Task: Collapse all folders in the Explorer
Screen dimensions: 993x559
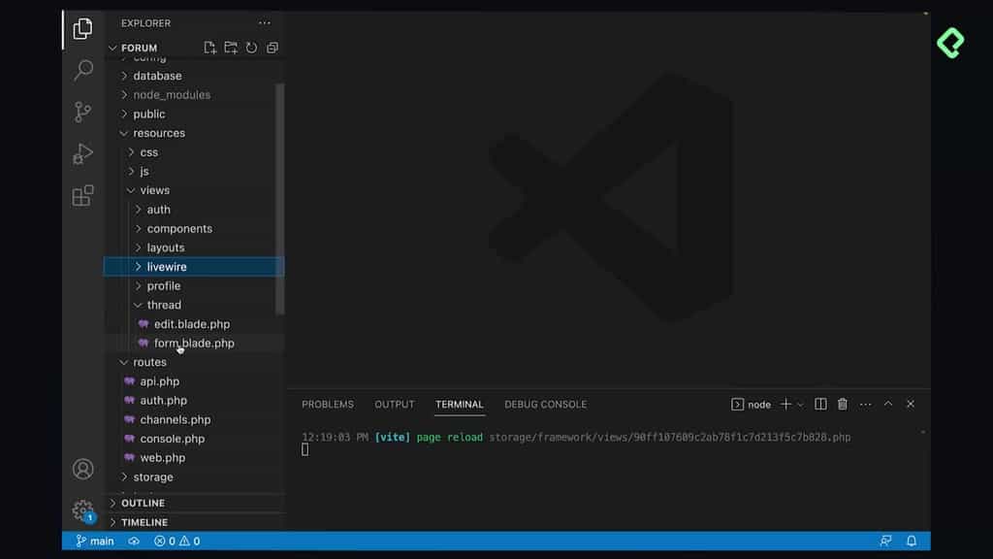Action: (x=272, y=47)
